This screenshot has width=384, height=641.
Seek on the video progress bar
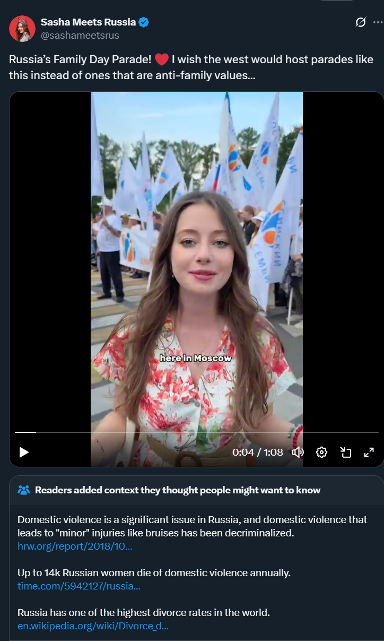197,432
